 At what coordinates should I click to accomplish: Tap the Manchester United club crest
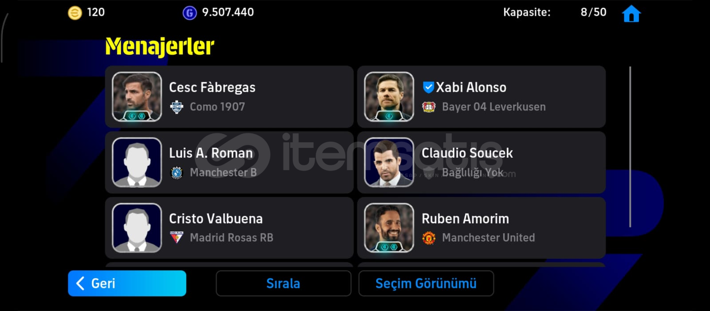coord(429,238)
